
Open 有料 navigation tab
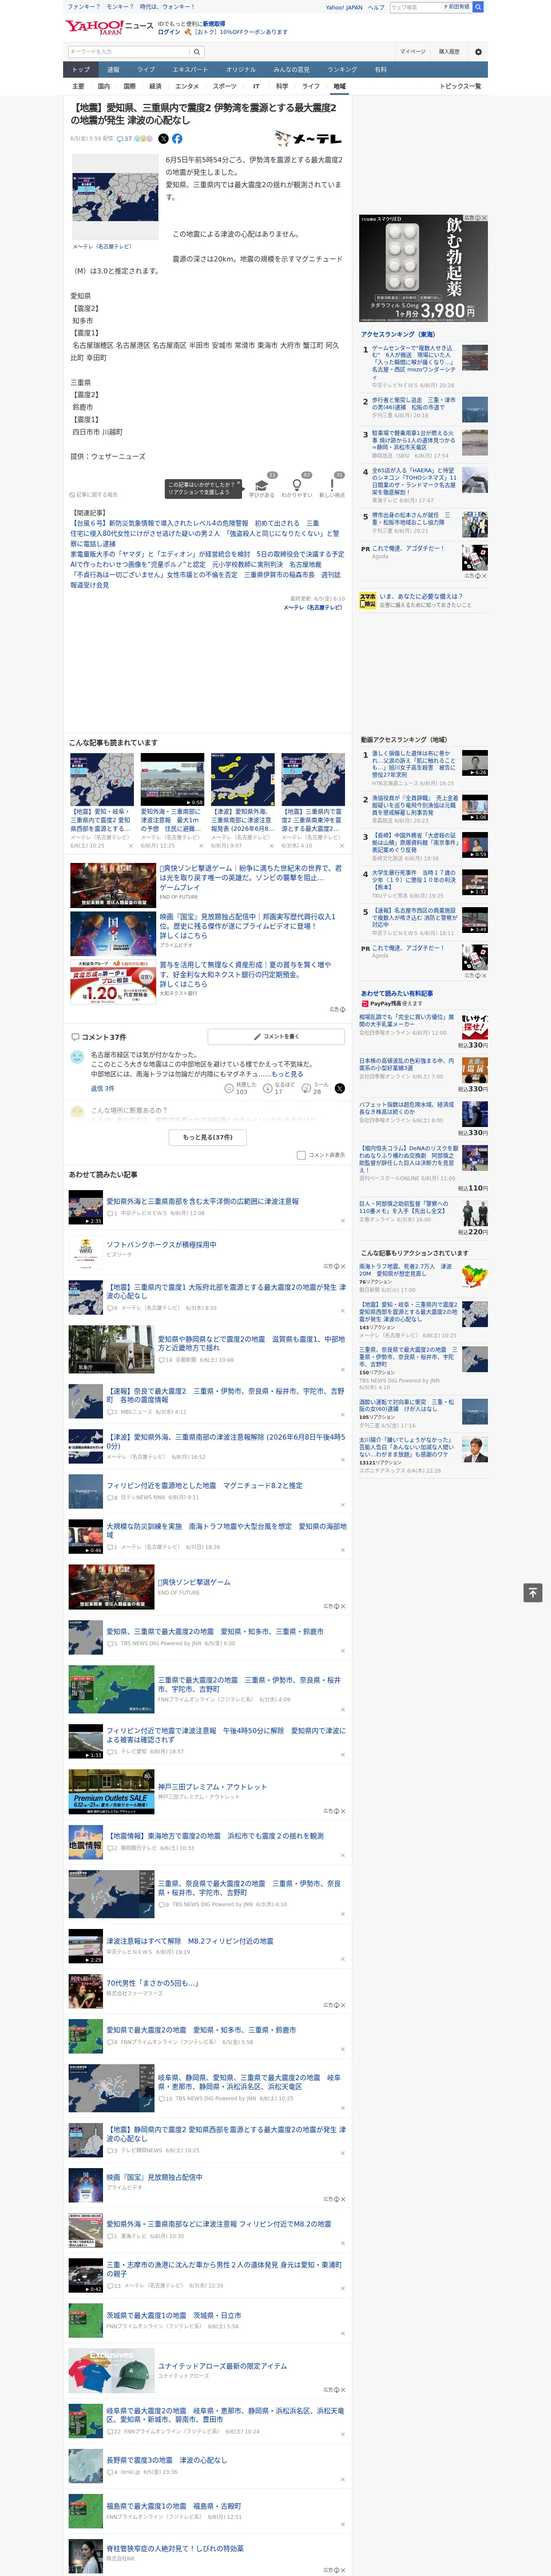[380, 70]
